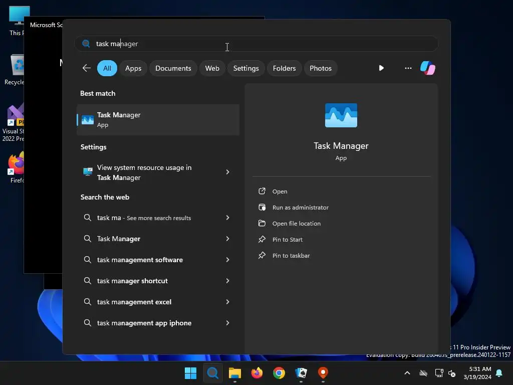Open the Windows Start button on taskbar
Image resolution: width=513 pixels, height=385 pixels.
pos(190,373)
